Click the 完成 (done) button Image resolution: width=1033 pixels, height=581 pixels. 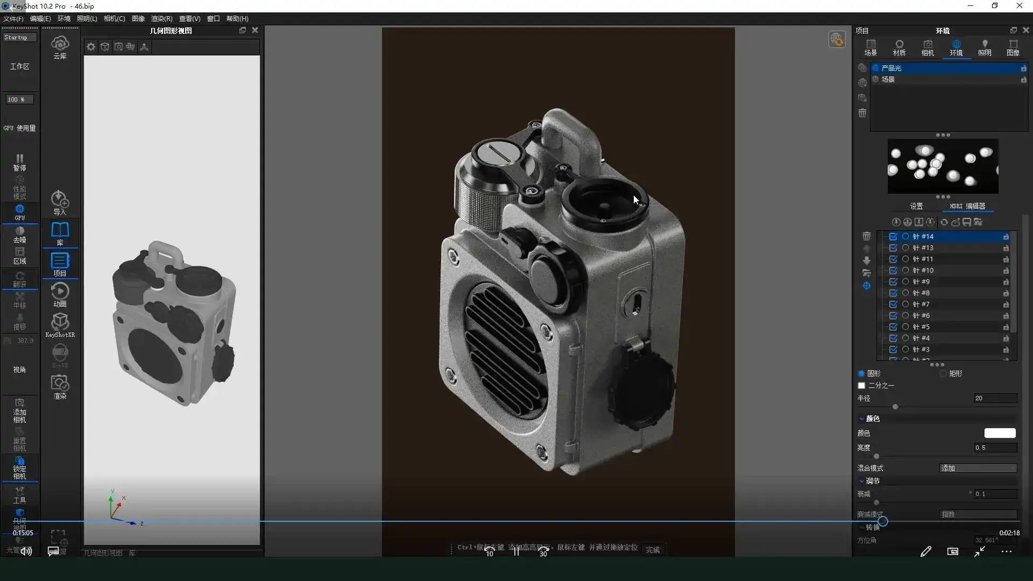coord(653,550)
